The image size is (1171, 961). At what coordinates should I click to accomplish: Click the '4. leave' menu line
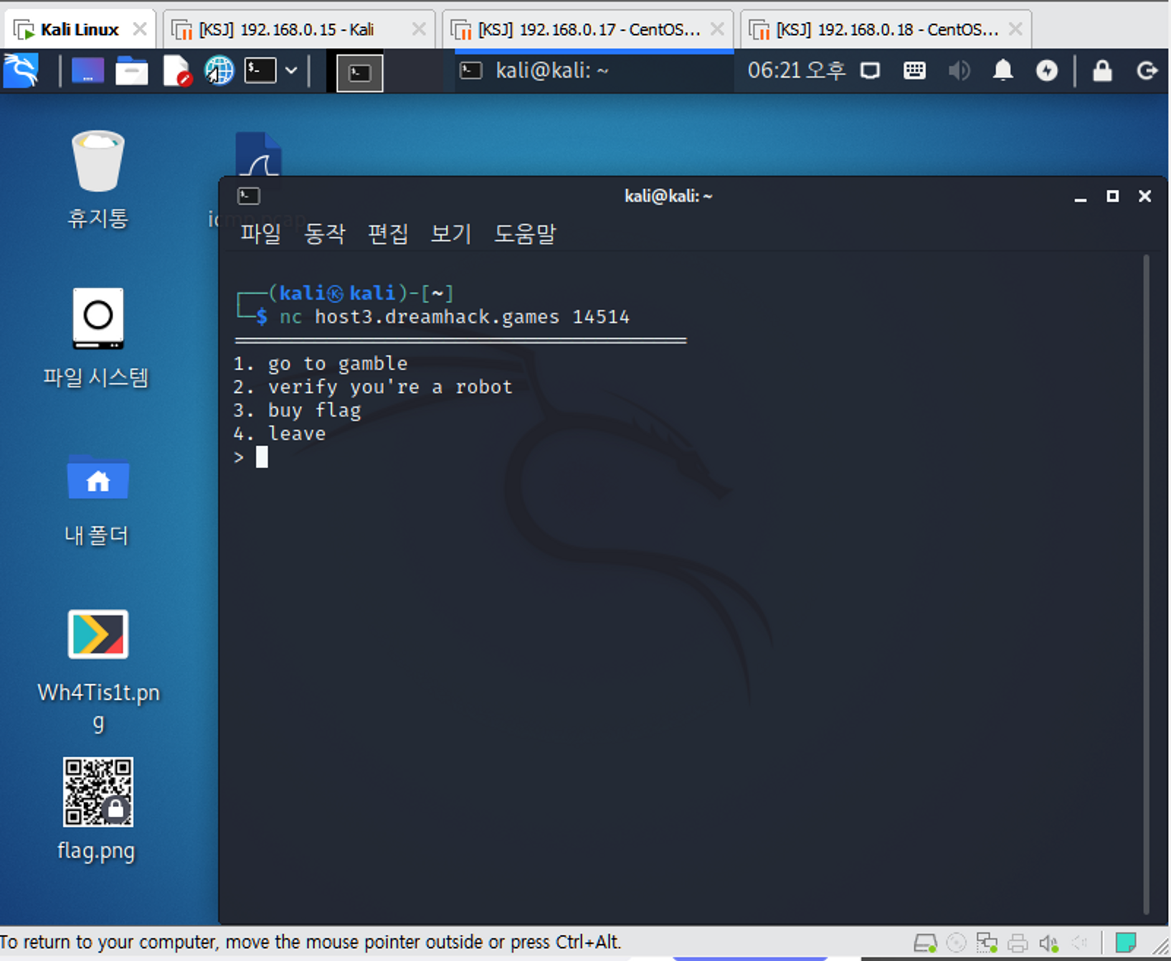point(279,433)
